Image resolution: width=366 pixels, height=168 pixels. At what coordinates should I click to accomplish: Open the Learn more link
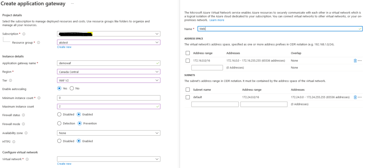(x=217, y=20)
